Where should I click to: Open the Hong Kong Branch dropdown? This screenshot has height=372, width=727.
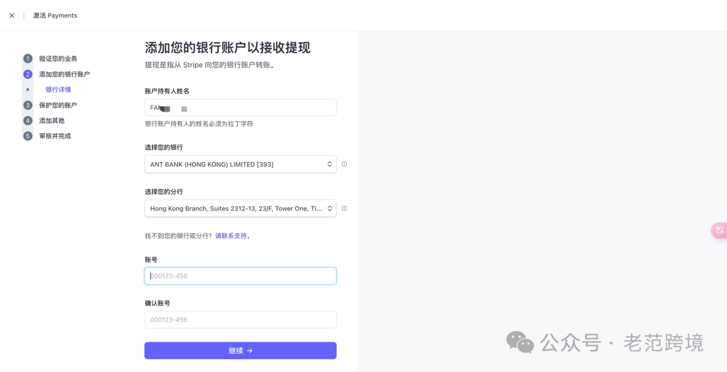(240, 209)
